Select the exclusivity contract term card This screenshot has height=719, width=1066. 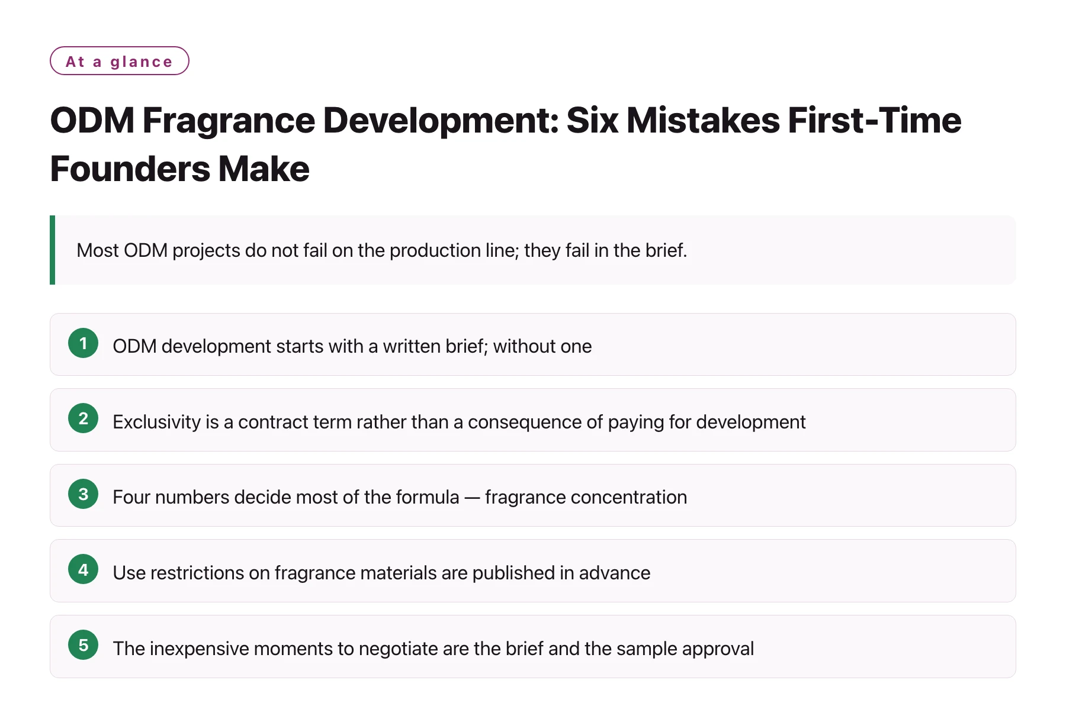coord(533,420)
